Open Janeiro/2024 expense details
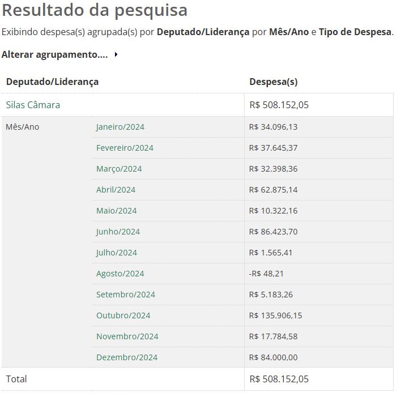405x401 pixels. tap(120, 127)
